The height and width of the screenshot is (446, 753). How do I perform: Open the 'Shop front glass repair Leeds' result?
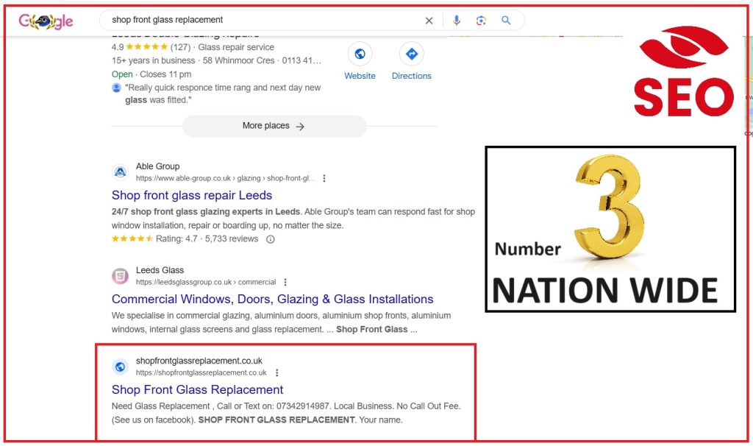[191, 195]
